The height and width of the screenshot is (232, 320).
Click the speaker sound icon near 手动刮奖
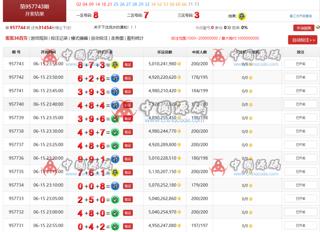[x=318, y=27]
